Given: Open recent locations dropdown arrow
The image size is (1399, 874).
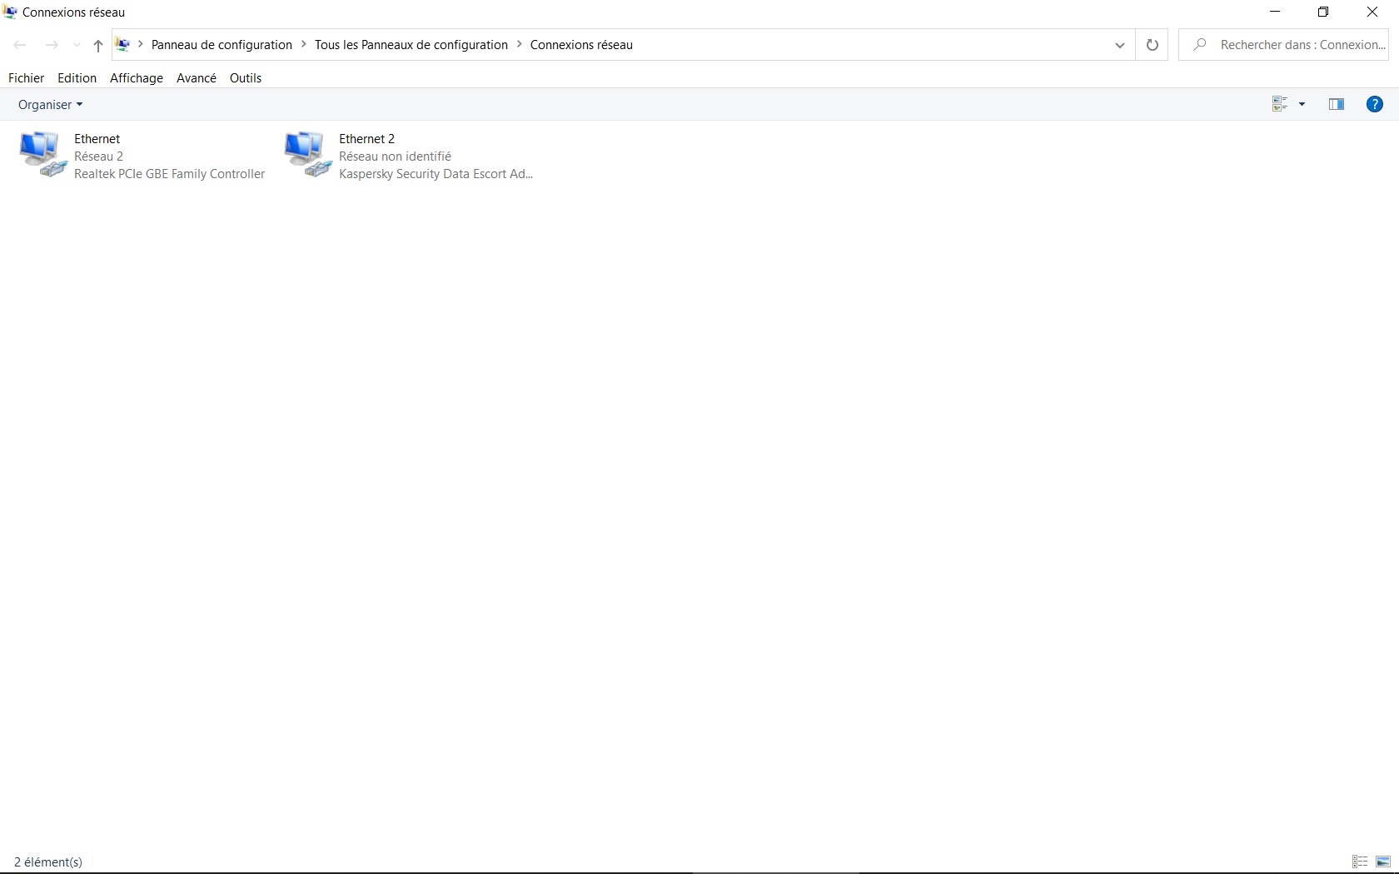Looking at the screenshot, I should [x=77, y=46].
